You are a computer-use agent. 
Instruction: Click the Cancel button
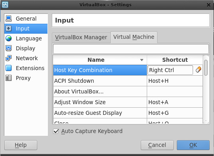(157, 145)
